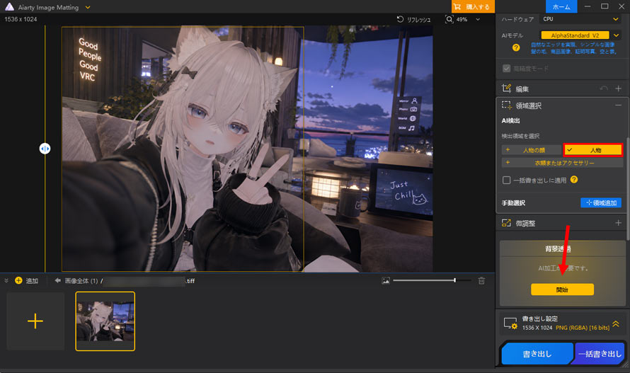Click the undo arrow in 編集 section
This screenshot has height=373, width=630.
[x=604, y=88]
